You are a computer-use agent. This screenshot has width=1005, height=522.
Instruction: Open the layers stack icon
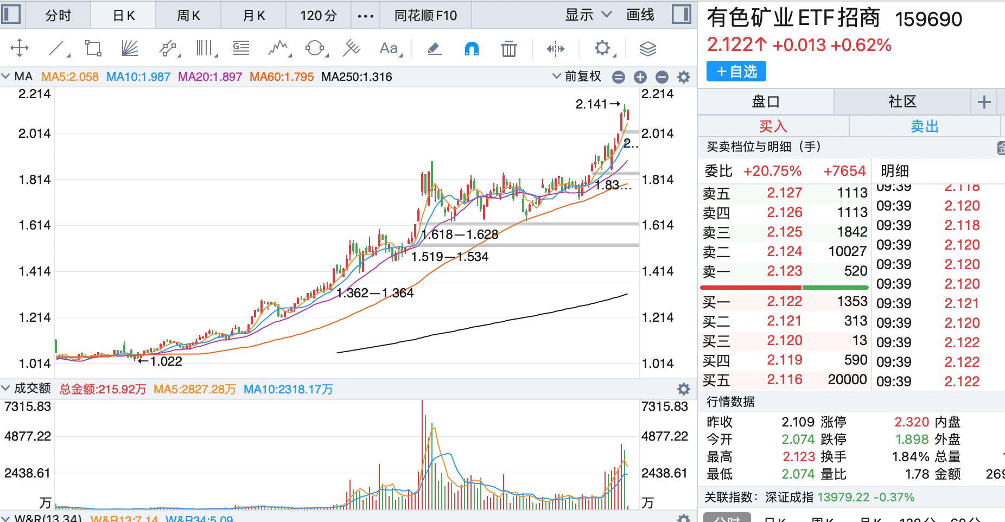(x=647, y=49)
